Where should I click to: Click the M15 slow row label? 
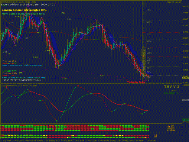tap(171, 131)
